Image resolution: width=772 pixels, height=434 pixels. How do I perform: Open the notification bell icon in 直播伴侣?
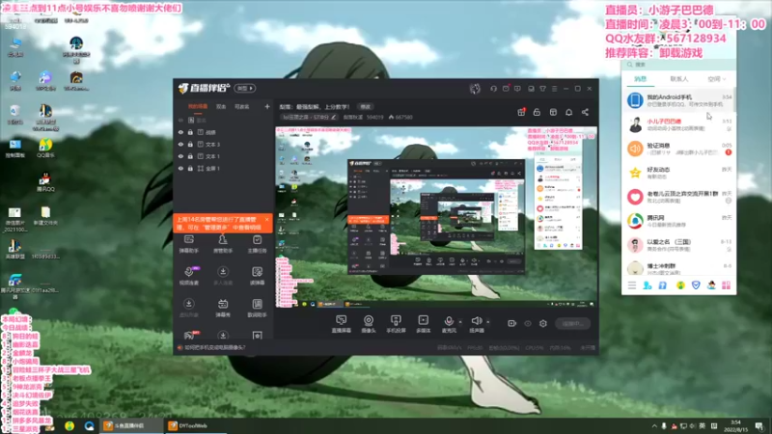568,112
